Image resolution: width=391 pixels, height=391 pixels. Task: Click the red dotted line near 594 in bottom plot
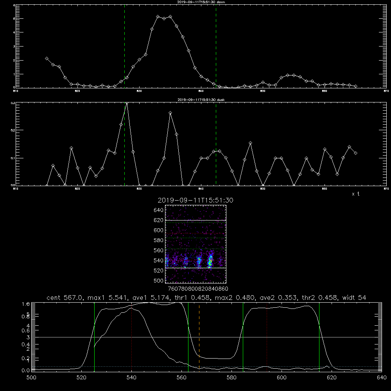(x=267, y=337)
